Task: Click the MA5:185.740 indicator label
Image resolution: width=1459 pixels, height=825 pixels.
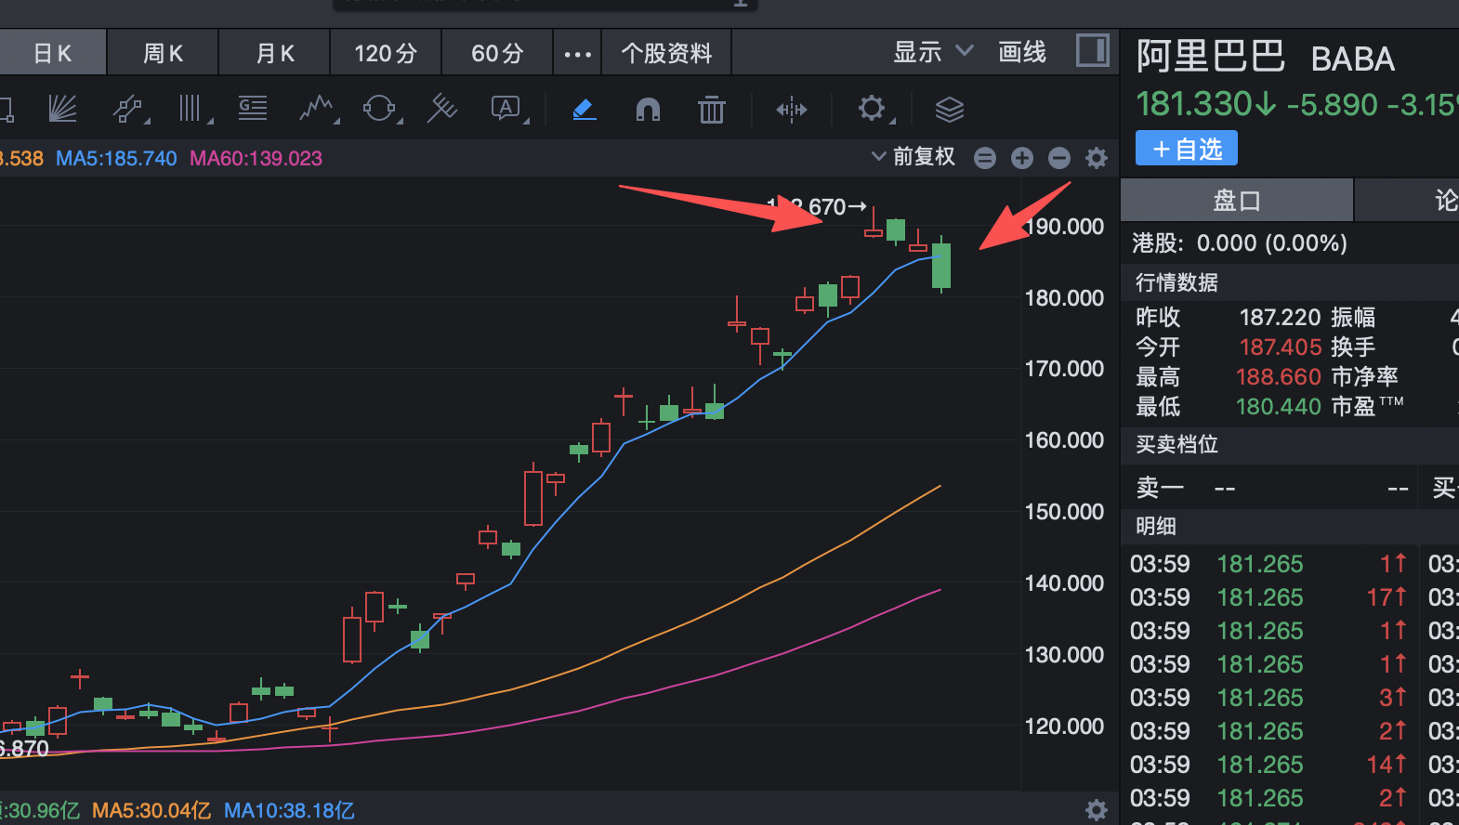Action: click(116, 158)
